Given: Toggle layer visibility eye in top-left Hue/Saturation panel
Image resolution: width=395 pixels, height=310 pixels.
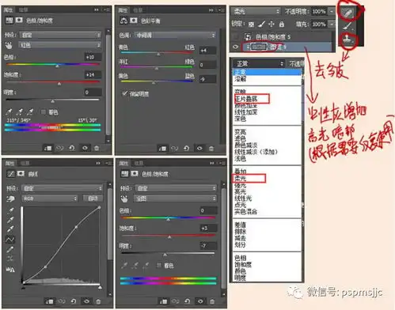Looking at the screenshot, I should [85, 148].
